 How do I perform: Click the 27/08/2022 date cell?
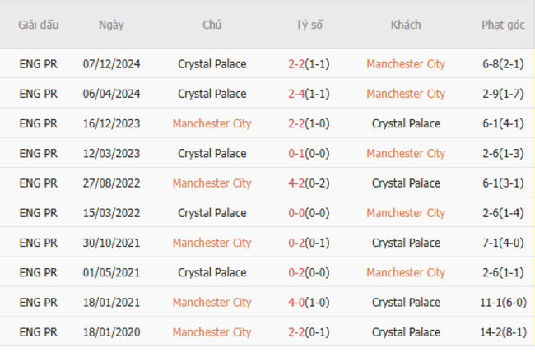111,183
